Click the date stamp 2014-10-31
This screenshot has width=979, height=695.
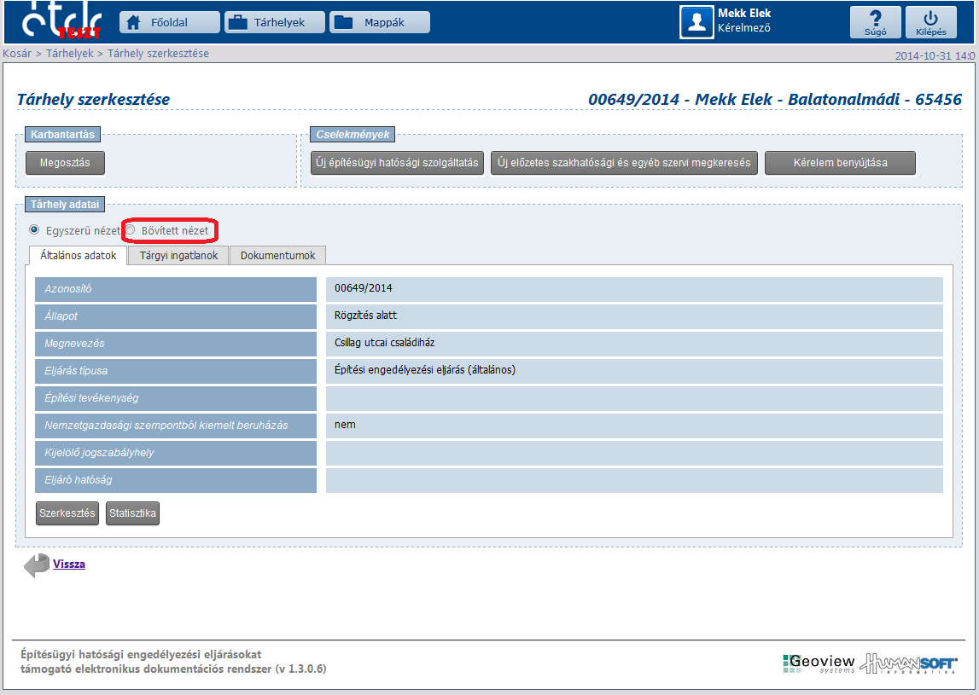point(935,55)
